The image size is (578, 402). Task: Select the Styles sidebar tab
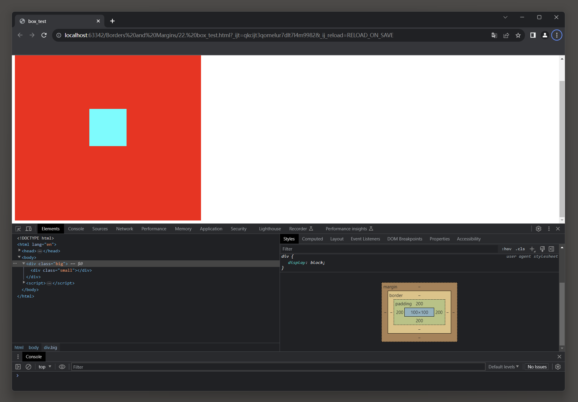click(x=289, y=239)
